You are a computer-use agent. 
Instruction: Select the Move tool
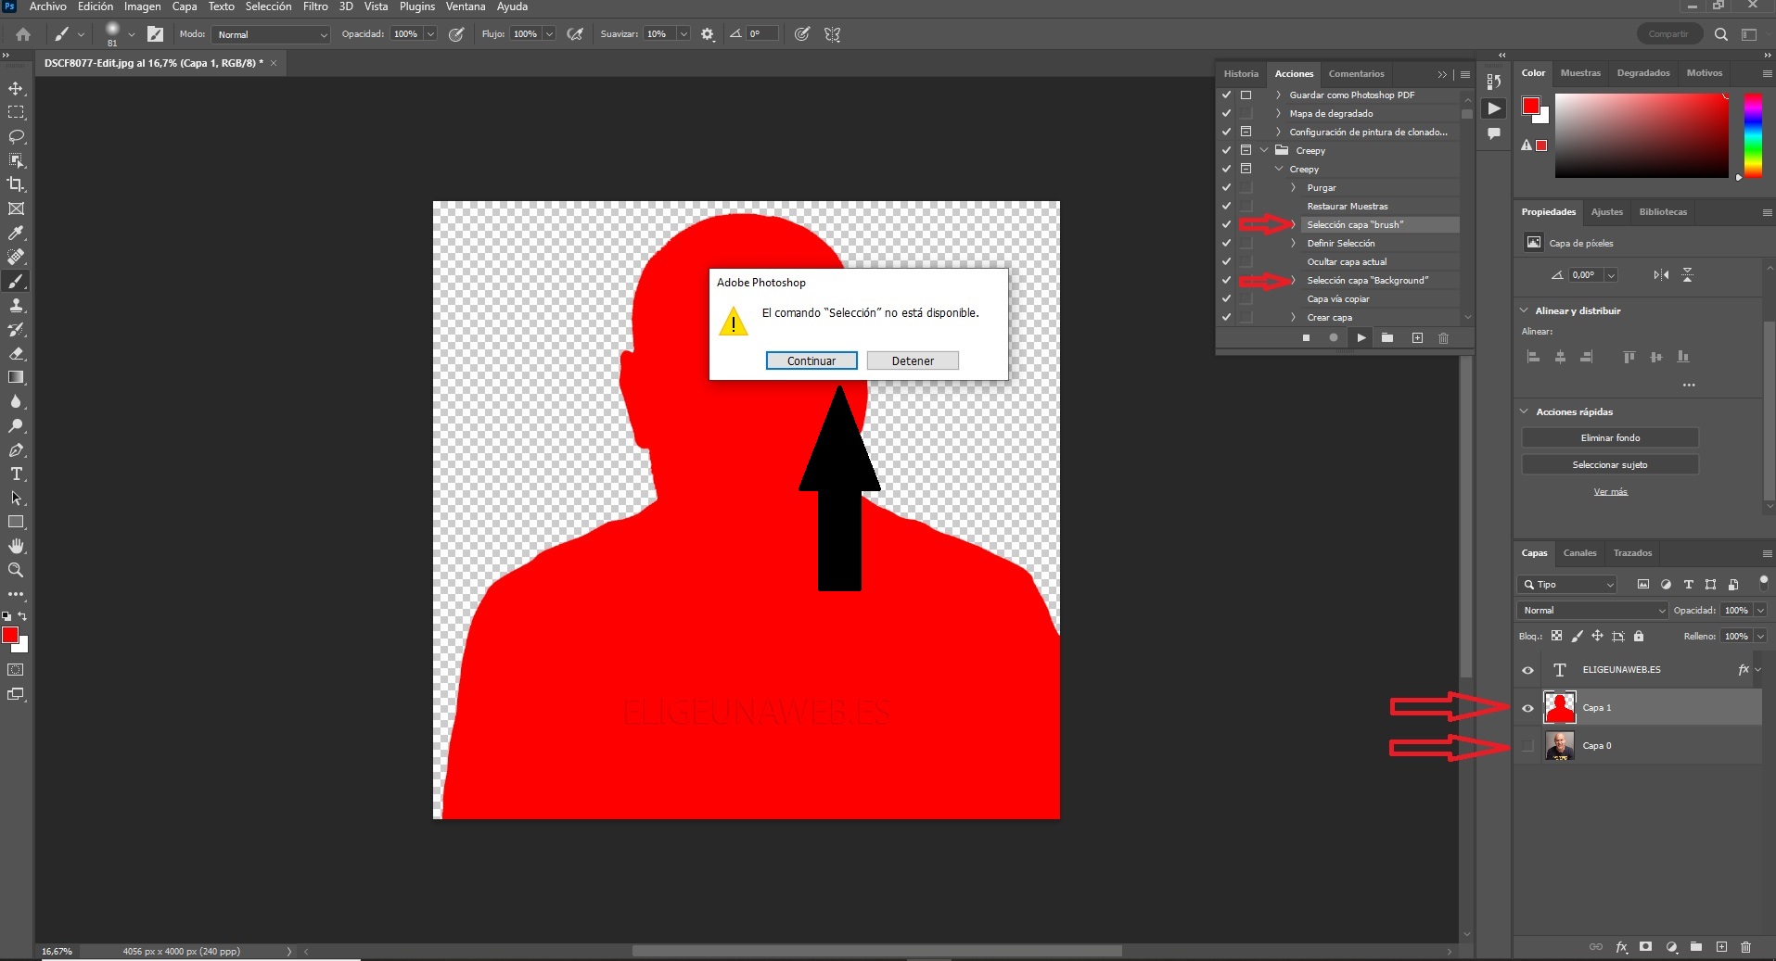[16, 88]
